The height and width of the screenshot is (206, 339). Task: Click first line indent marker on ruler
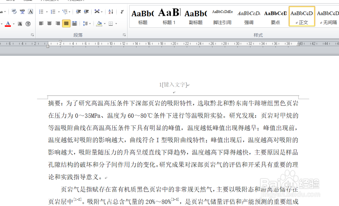60,42
